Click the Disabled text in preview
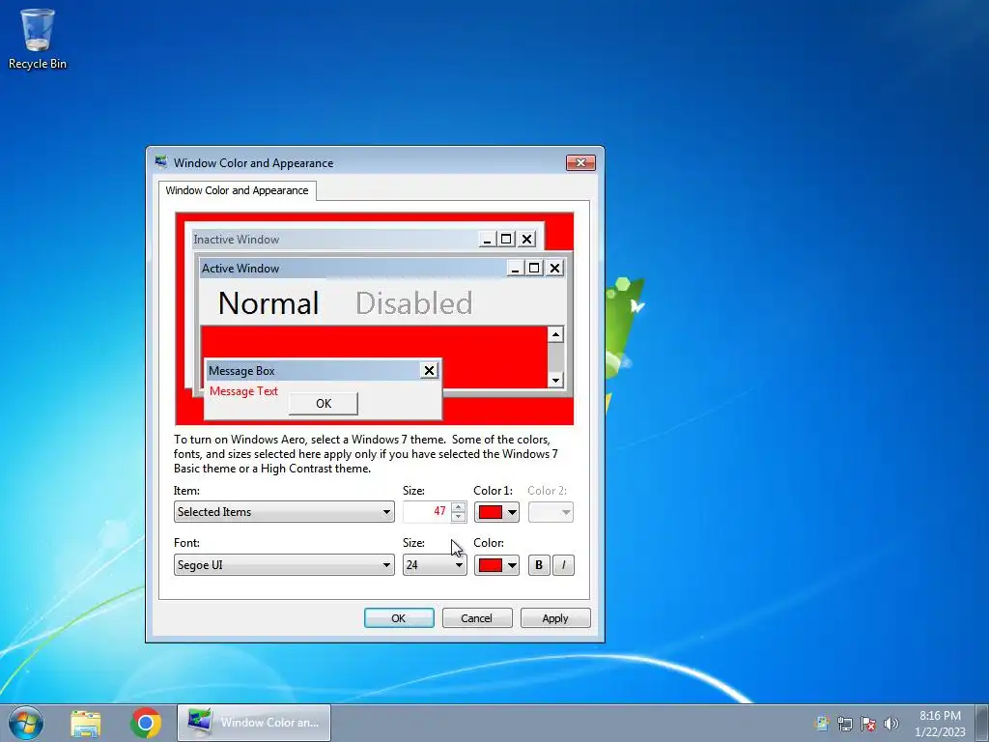The width and height of the screenshot is (989, 742). pyautogui.click(x=413, y=303)
